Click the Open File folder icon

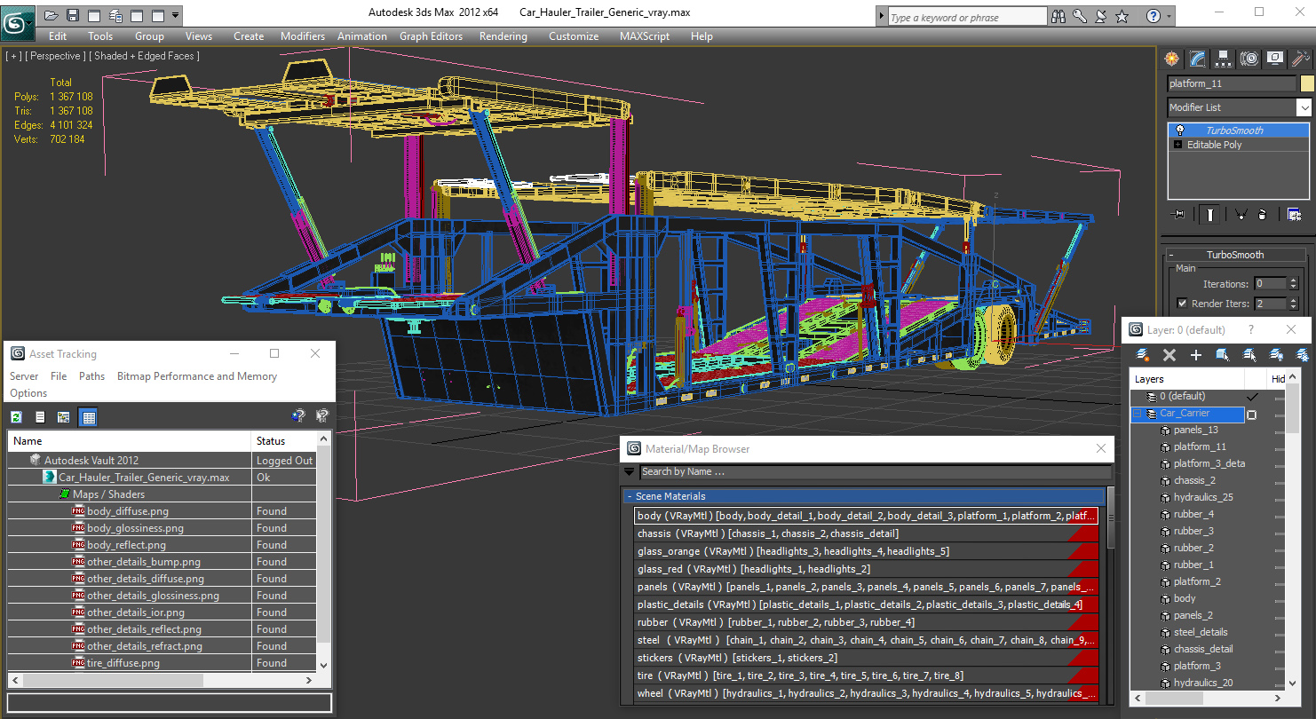pyautogui.click(x=52, y=15)
